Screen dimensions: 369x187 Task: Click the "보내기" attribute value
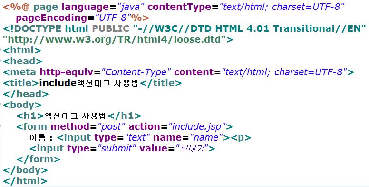click(192, 148)
